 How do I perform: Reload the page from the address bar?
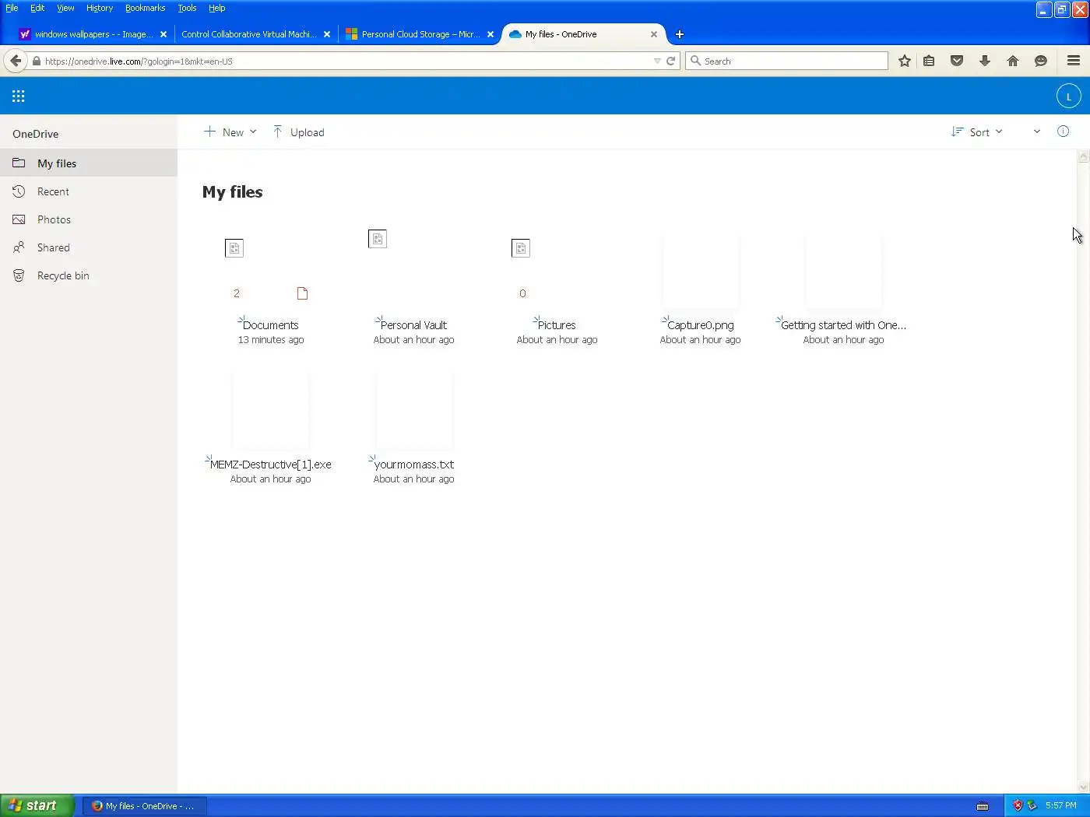670,61
